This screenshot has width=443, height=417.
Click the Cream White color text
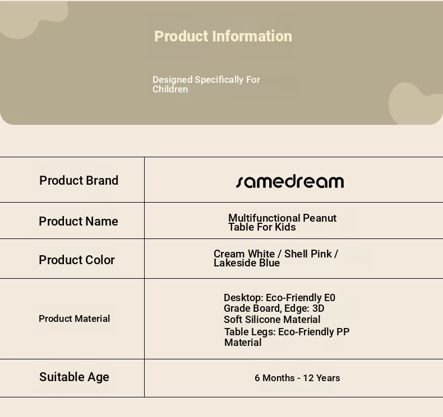click(x=244, y=254)
